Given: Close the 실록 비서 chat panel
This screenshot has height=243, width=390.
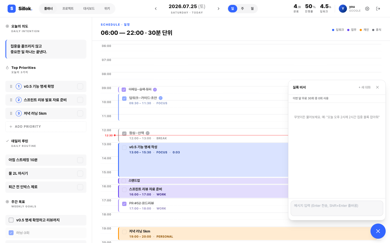Looking at the screenshot, I should (377, 87).
